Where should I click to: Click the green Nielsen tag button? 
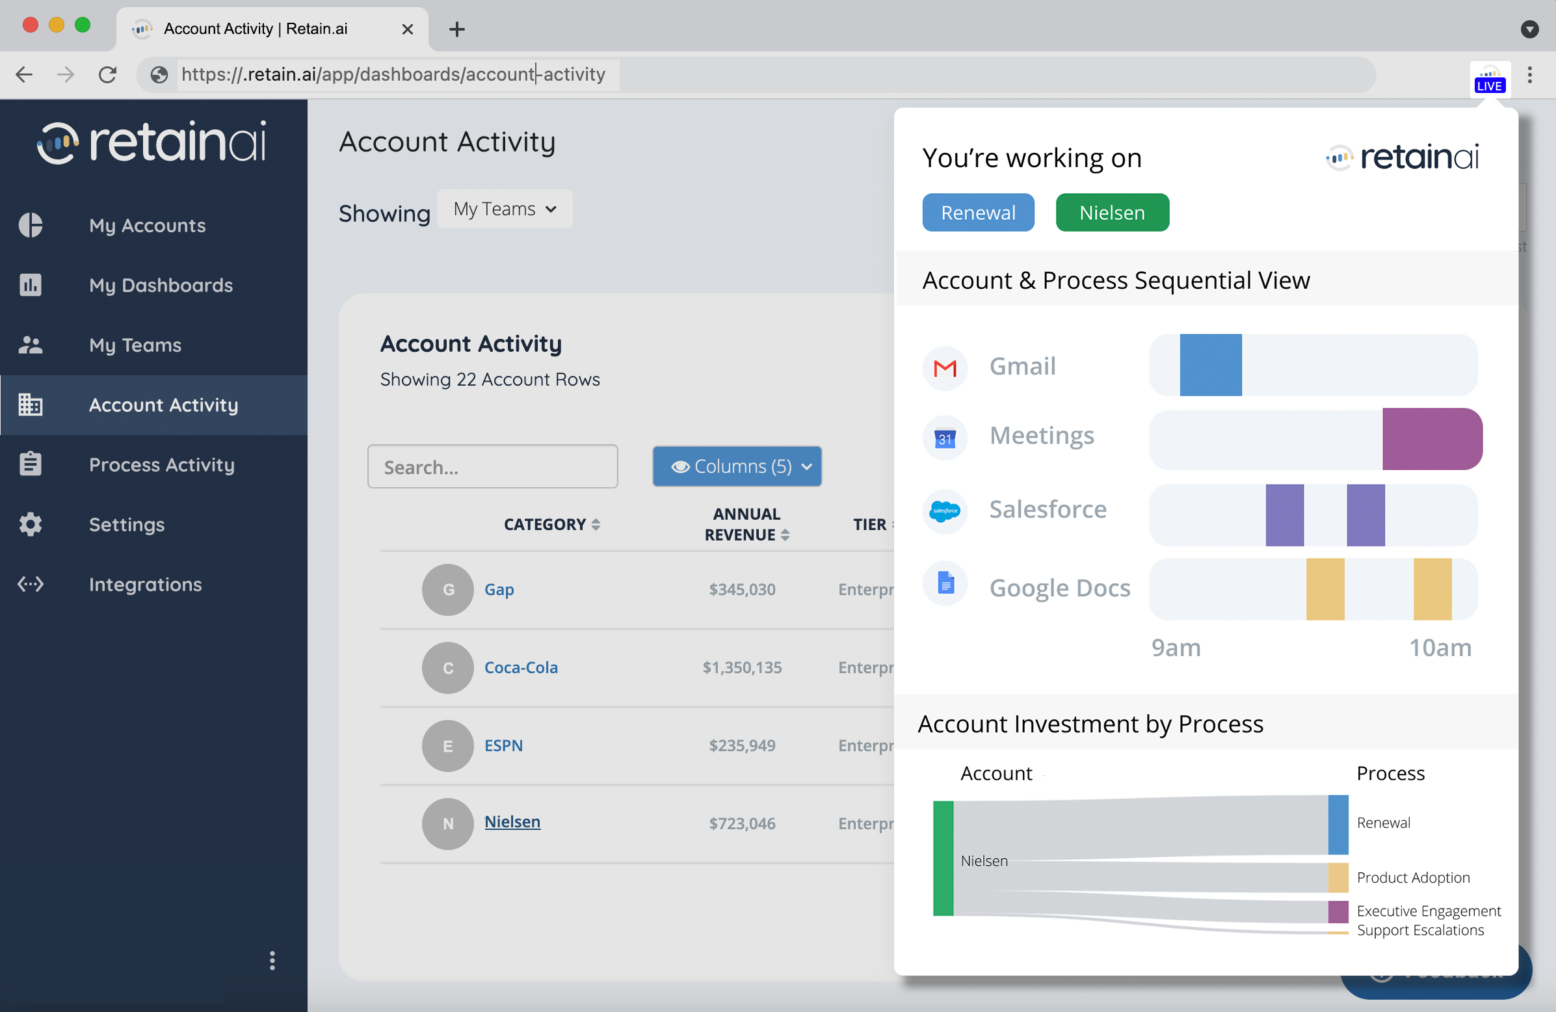point(1112,213)
